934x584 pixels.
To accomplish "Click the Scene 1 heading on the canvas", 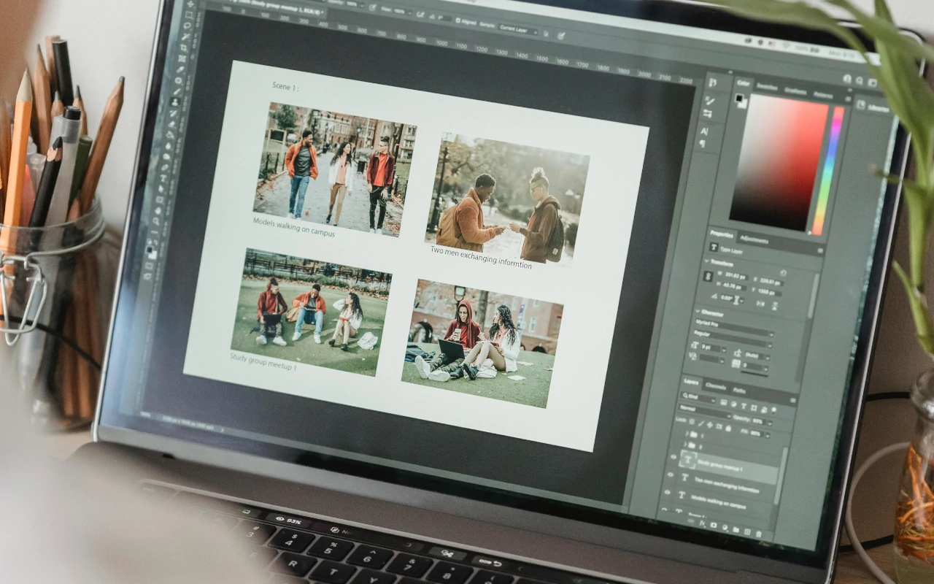I will coord(285,86).
